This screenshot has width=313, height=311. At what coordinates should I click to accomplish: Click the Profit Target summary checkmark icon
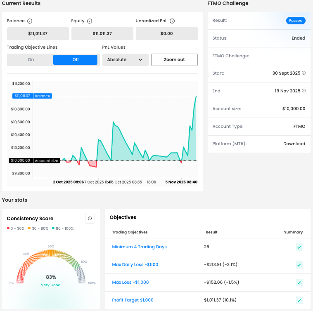299,300
